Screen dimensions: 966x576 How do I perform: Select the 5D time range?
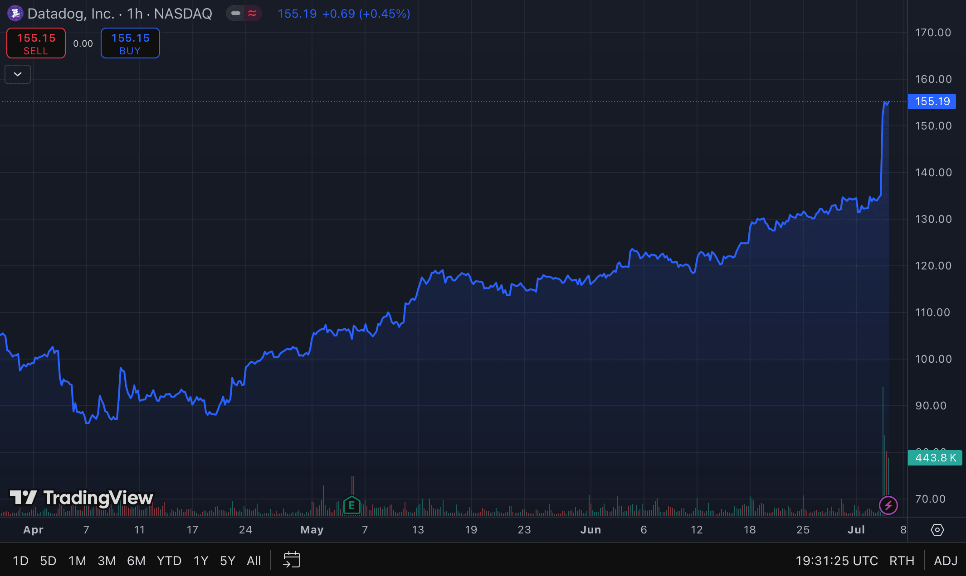click(x=48, y=561)
